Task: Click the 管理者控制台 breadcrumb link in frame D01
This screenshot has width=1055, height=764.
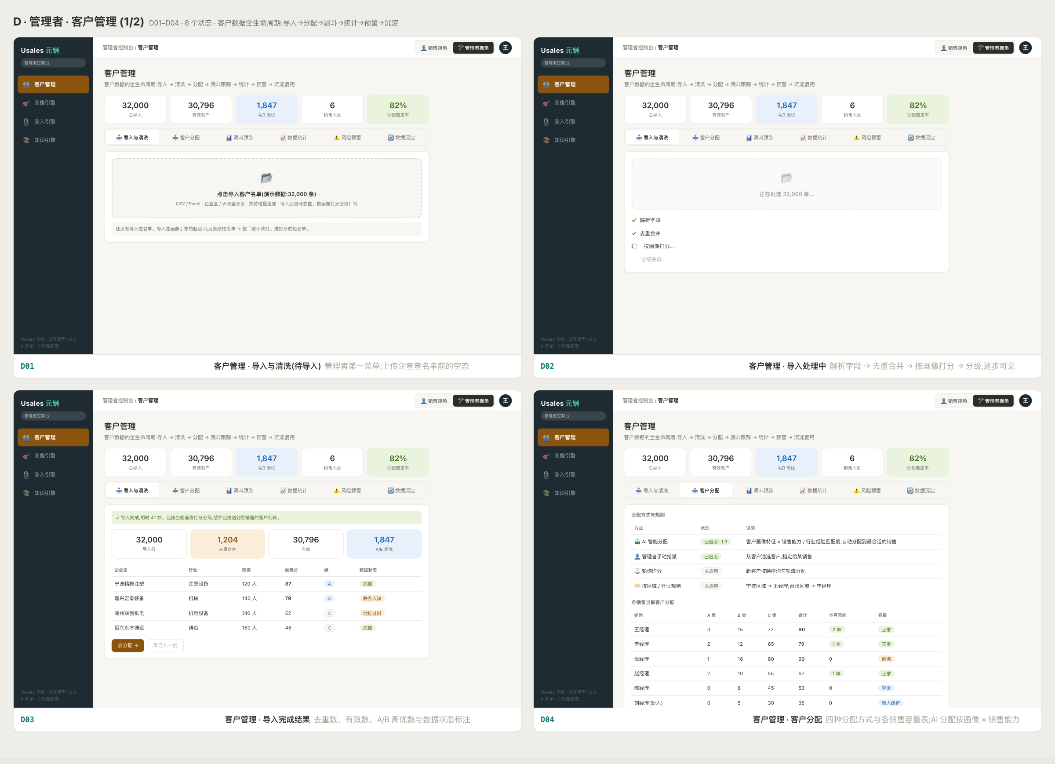Action: [118, 47]
